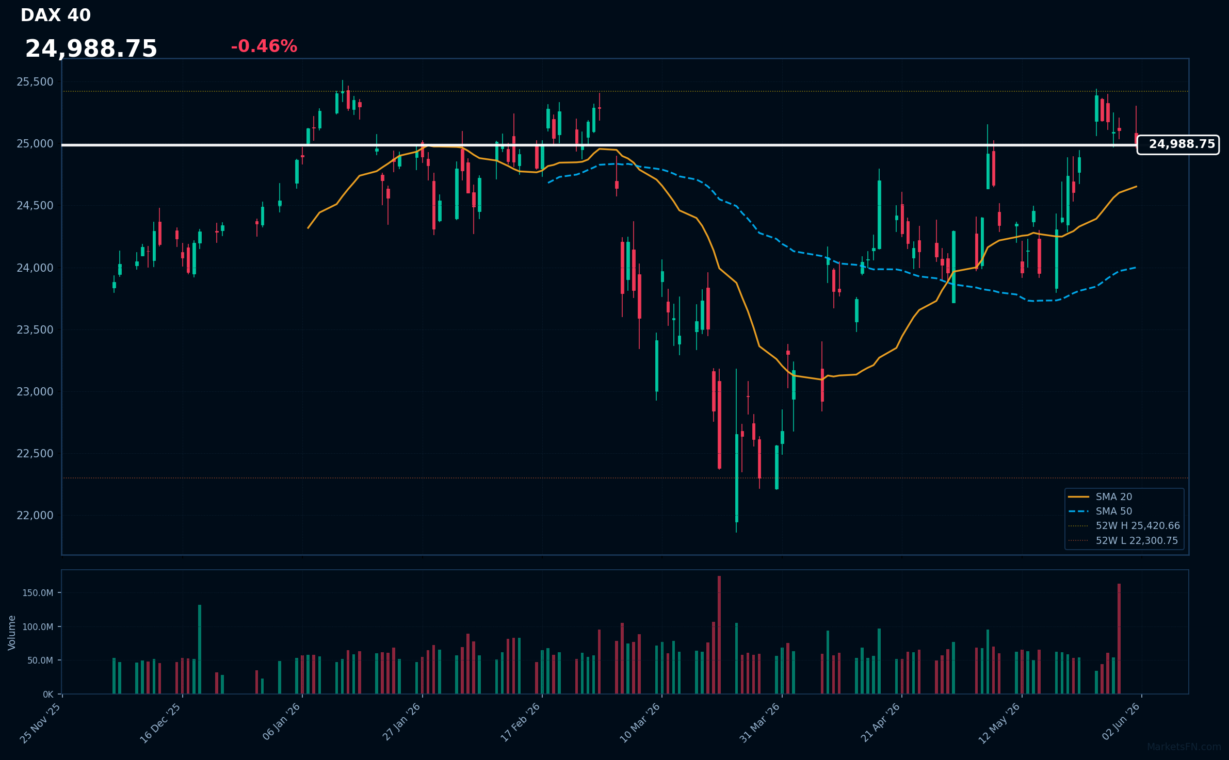
Task: Click the DAX 40 chart title
Action: click(x=56, y=15)
